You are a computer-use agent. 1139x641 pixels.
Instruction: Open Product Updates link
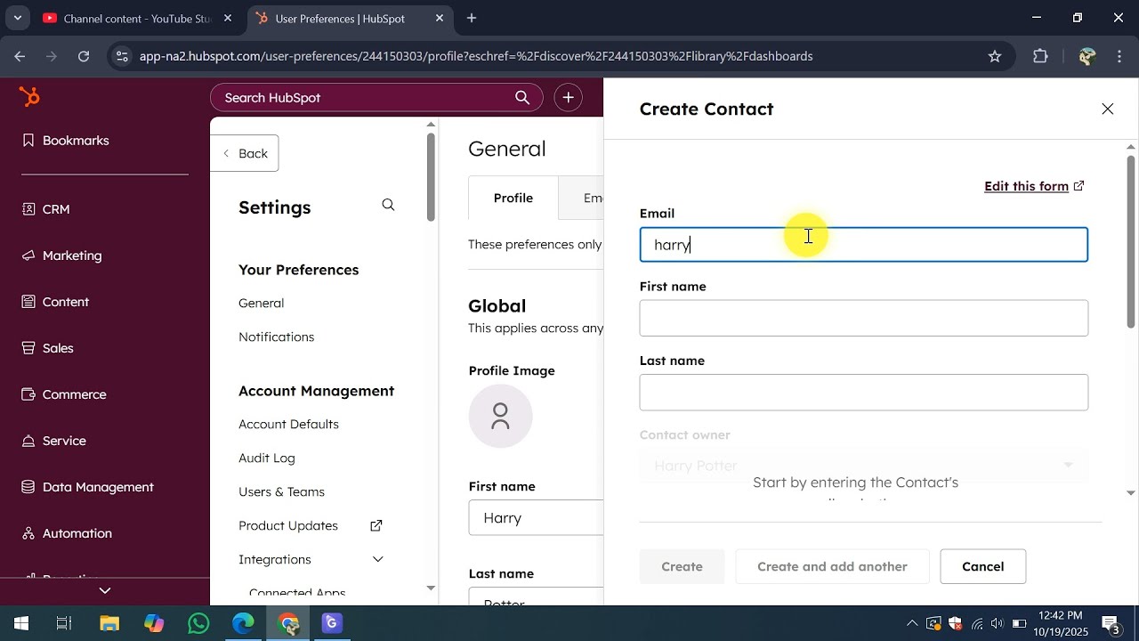click(288, 526)
